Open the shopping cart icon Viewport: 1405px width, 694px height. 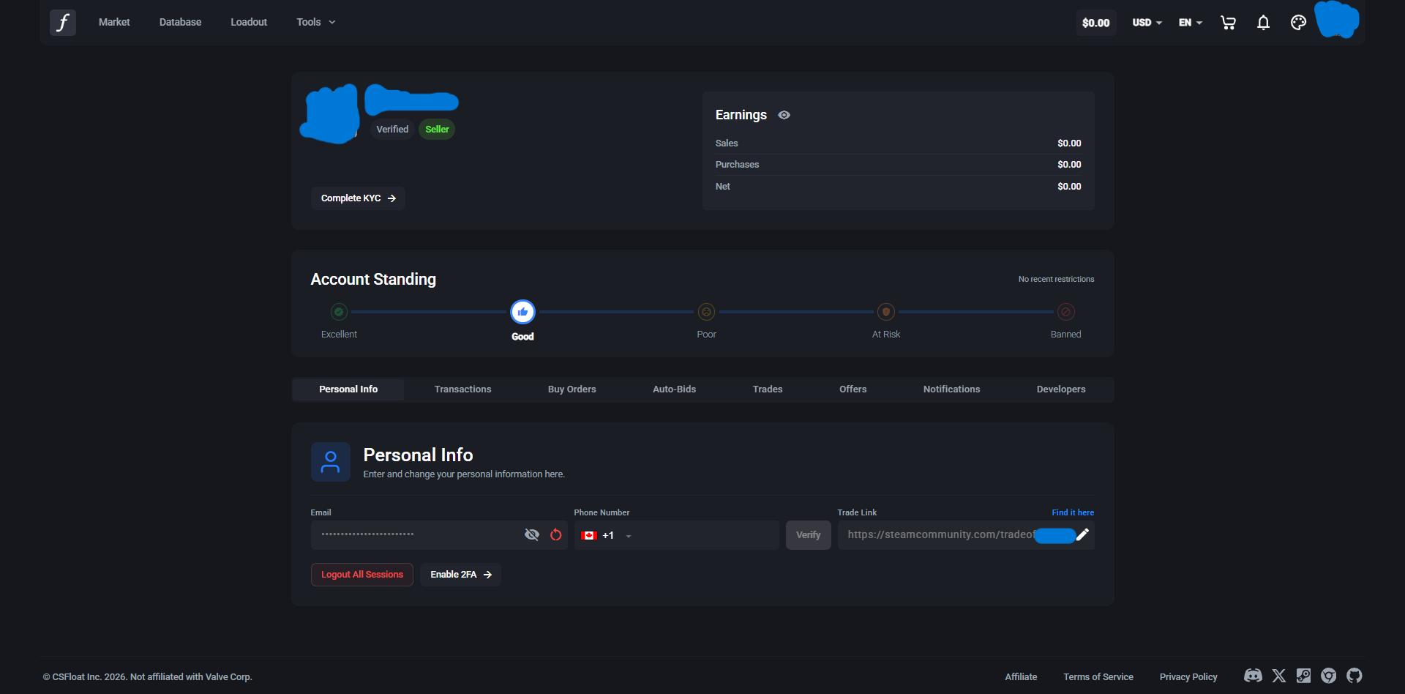1228,23
